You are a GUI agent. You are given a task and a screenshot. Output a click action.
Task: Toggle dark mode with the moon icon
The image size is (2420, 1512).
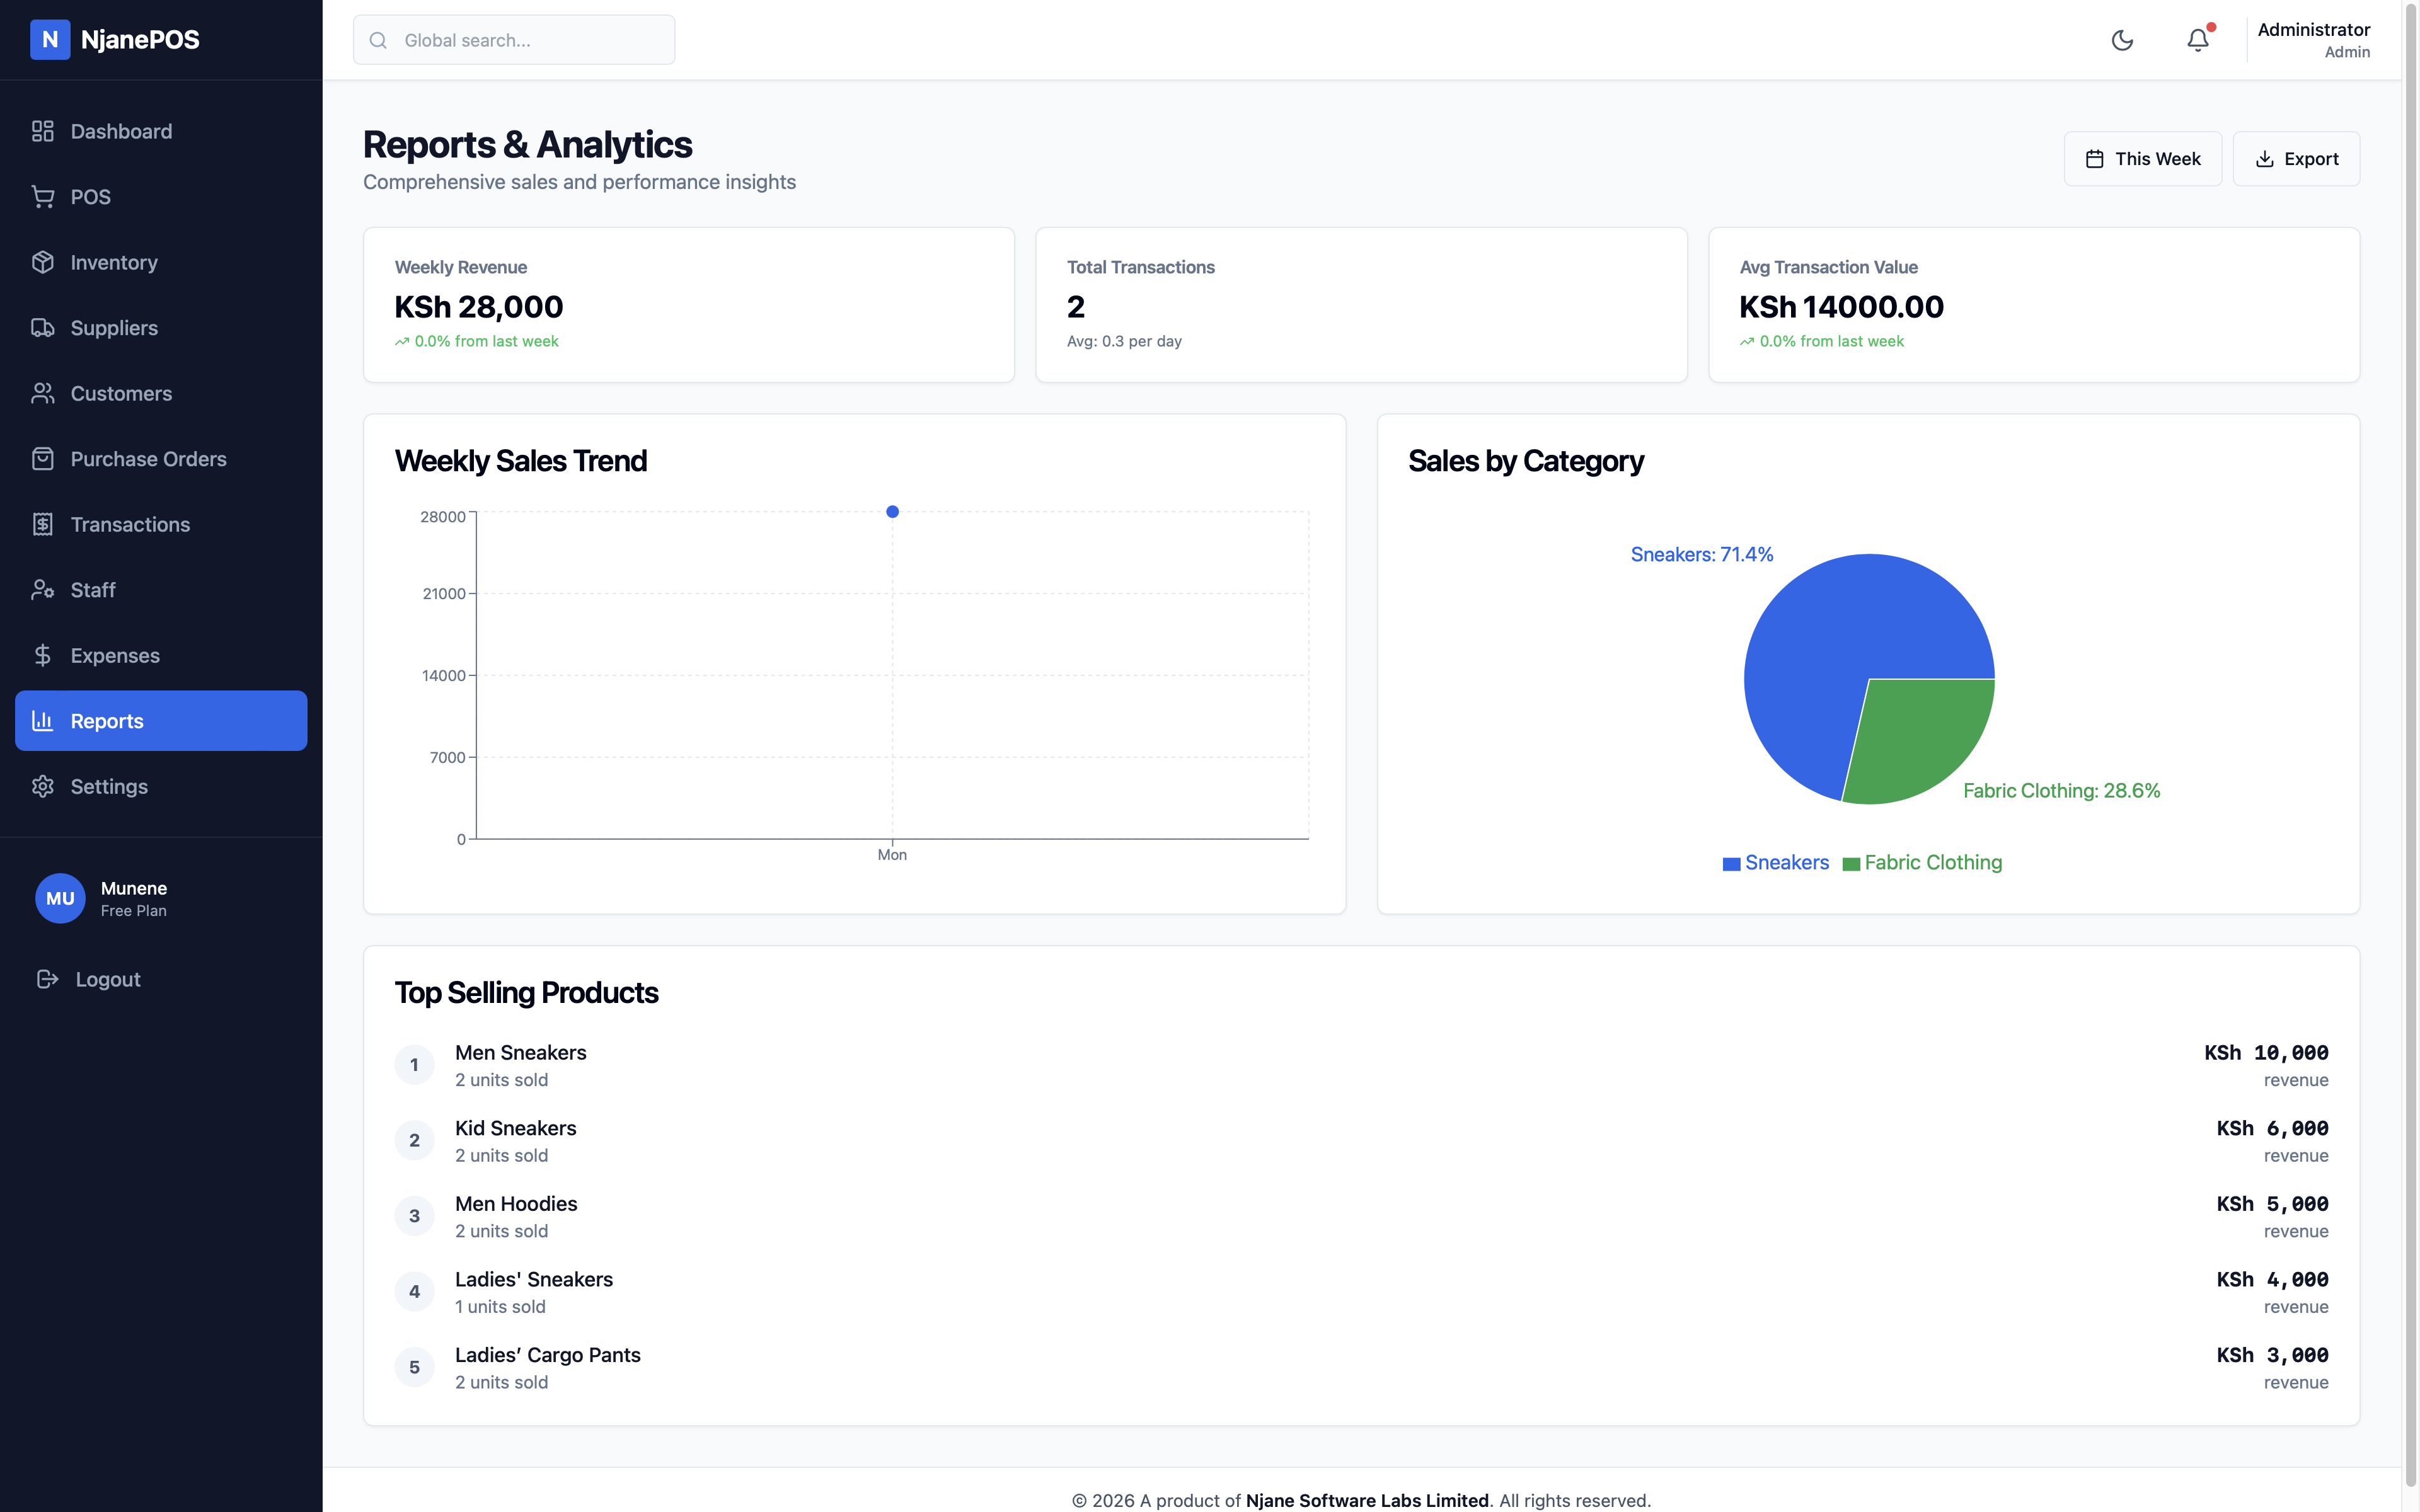click(2122, 40)
